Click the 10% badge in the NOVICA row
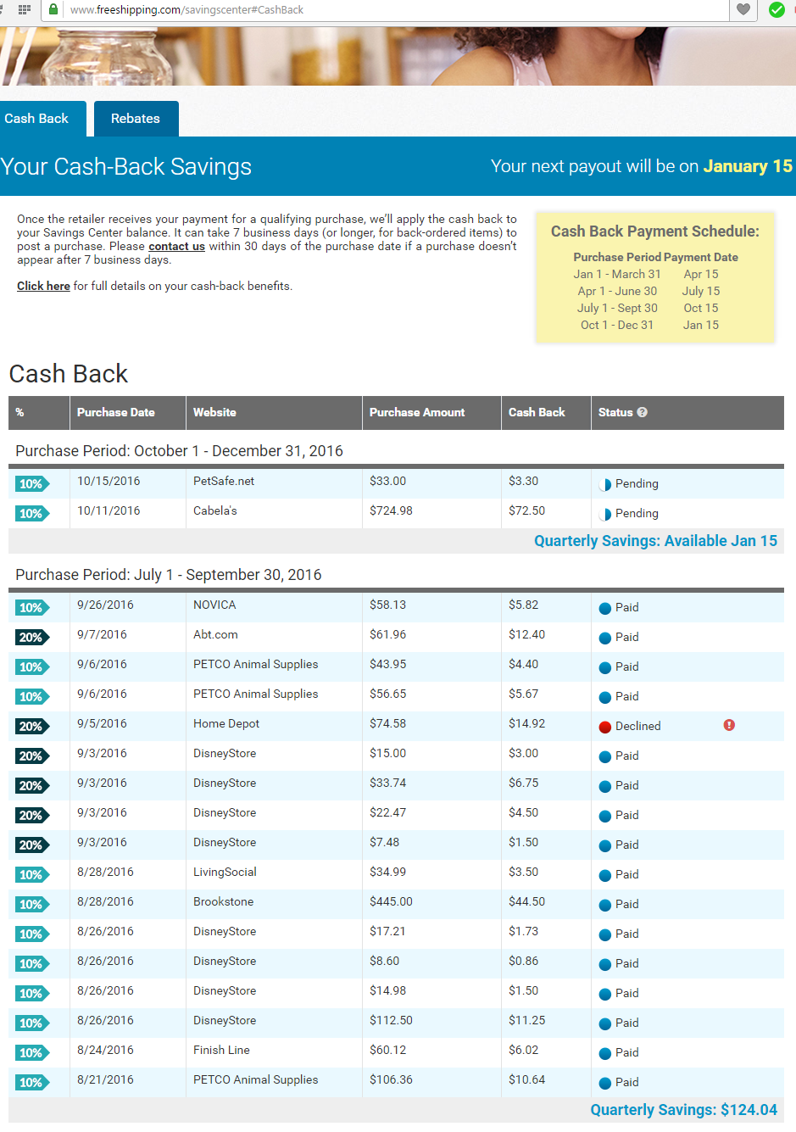 [x=32, y=608]
